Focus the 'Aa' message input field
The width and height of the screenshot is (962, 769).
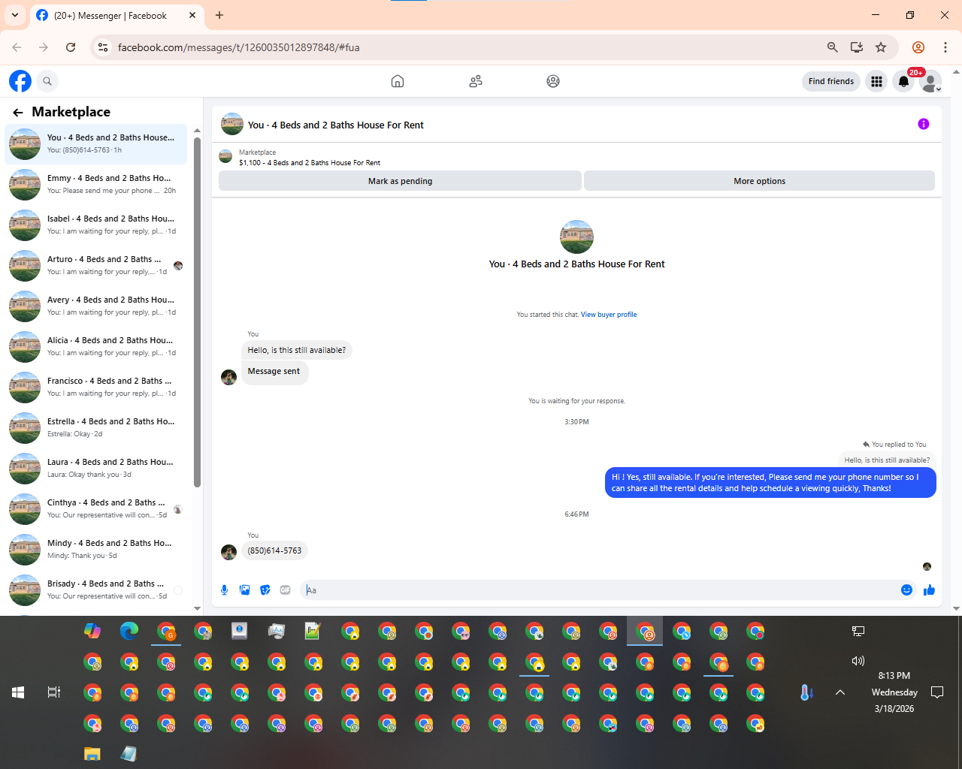(600, 590)
